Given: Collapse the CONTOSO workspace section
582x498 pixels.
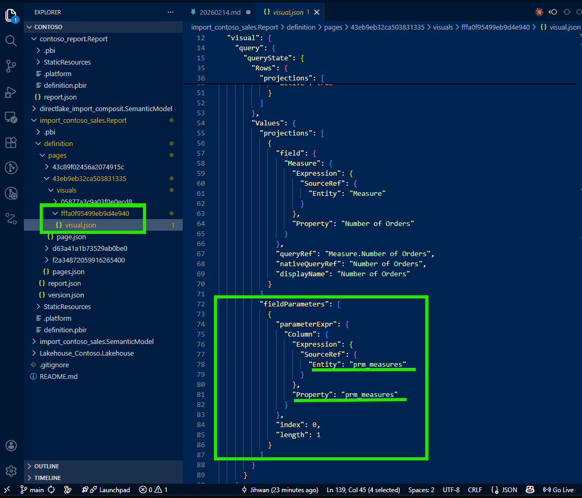Looking at the screenshot, I should point(103,26).
